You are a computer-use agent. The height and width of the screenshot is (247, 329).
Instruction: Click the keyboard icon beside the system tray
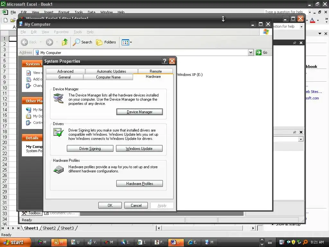coord(270,242)
